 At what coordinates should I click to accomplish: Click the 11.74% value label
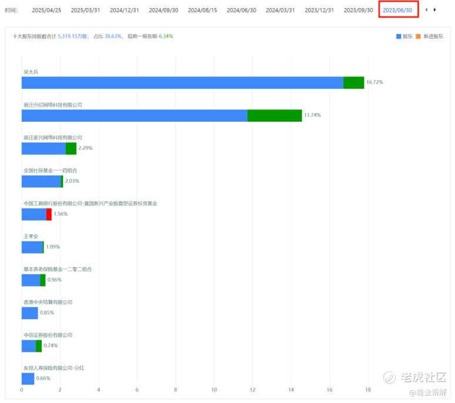[312, 115]
